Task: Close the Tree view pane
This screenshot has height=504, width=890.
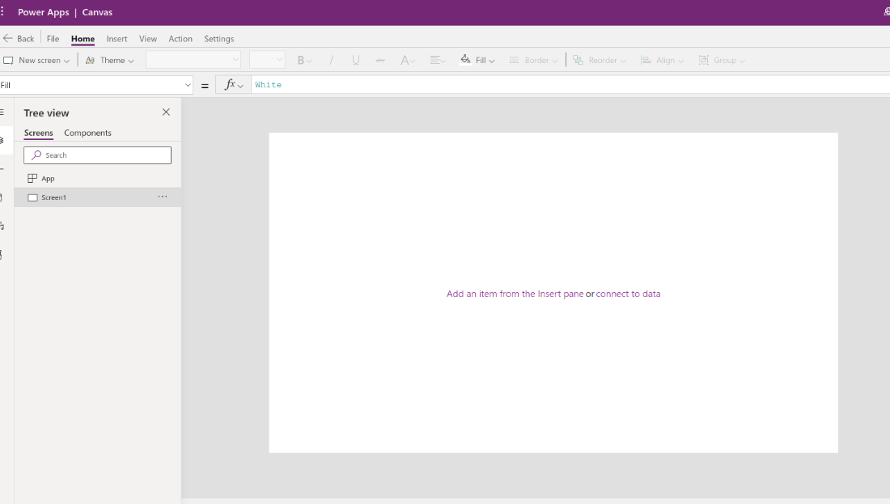Action: point(167,112)
